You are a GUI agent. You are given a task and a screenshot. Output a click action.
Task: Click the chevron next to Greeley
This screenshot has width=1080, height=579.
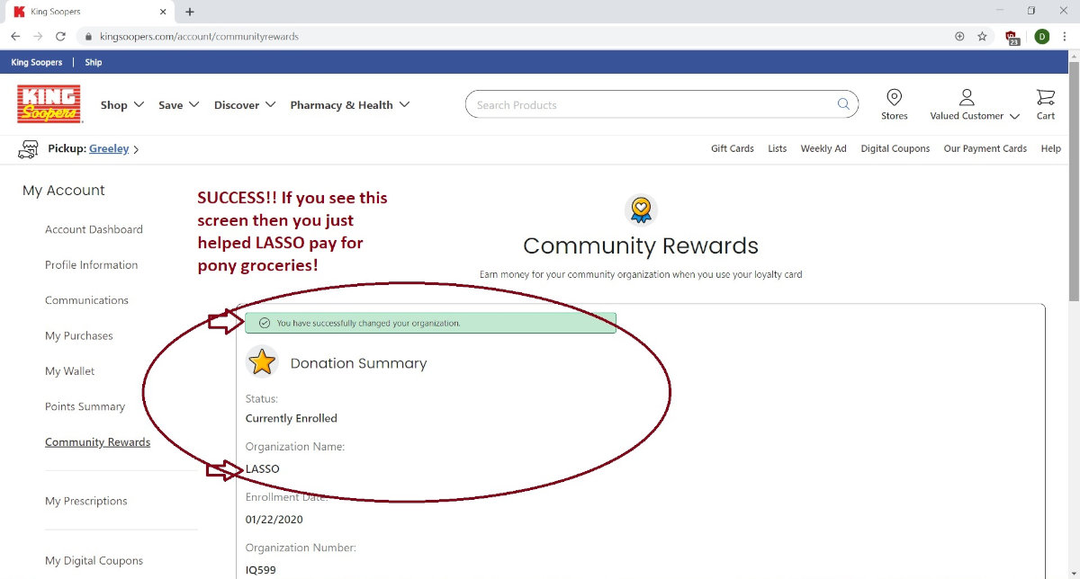[x=136, y=150]
